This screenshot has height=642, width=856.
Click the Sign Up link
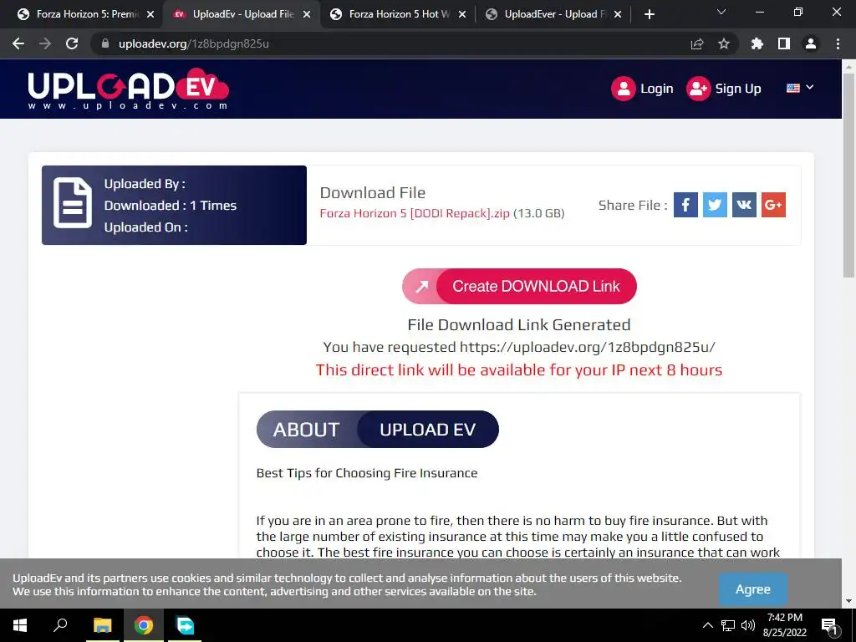pyautogui.click(x=737, y=89)
